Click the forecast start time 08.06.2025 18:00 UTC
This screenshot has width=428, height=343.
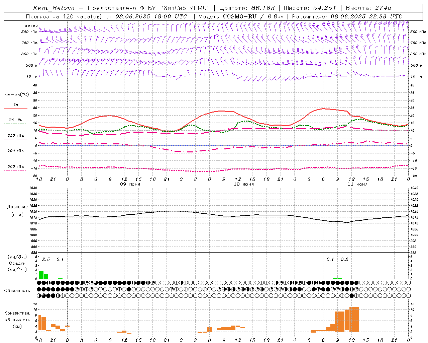[151, 16]
